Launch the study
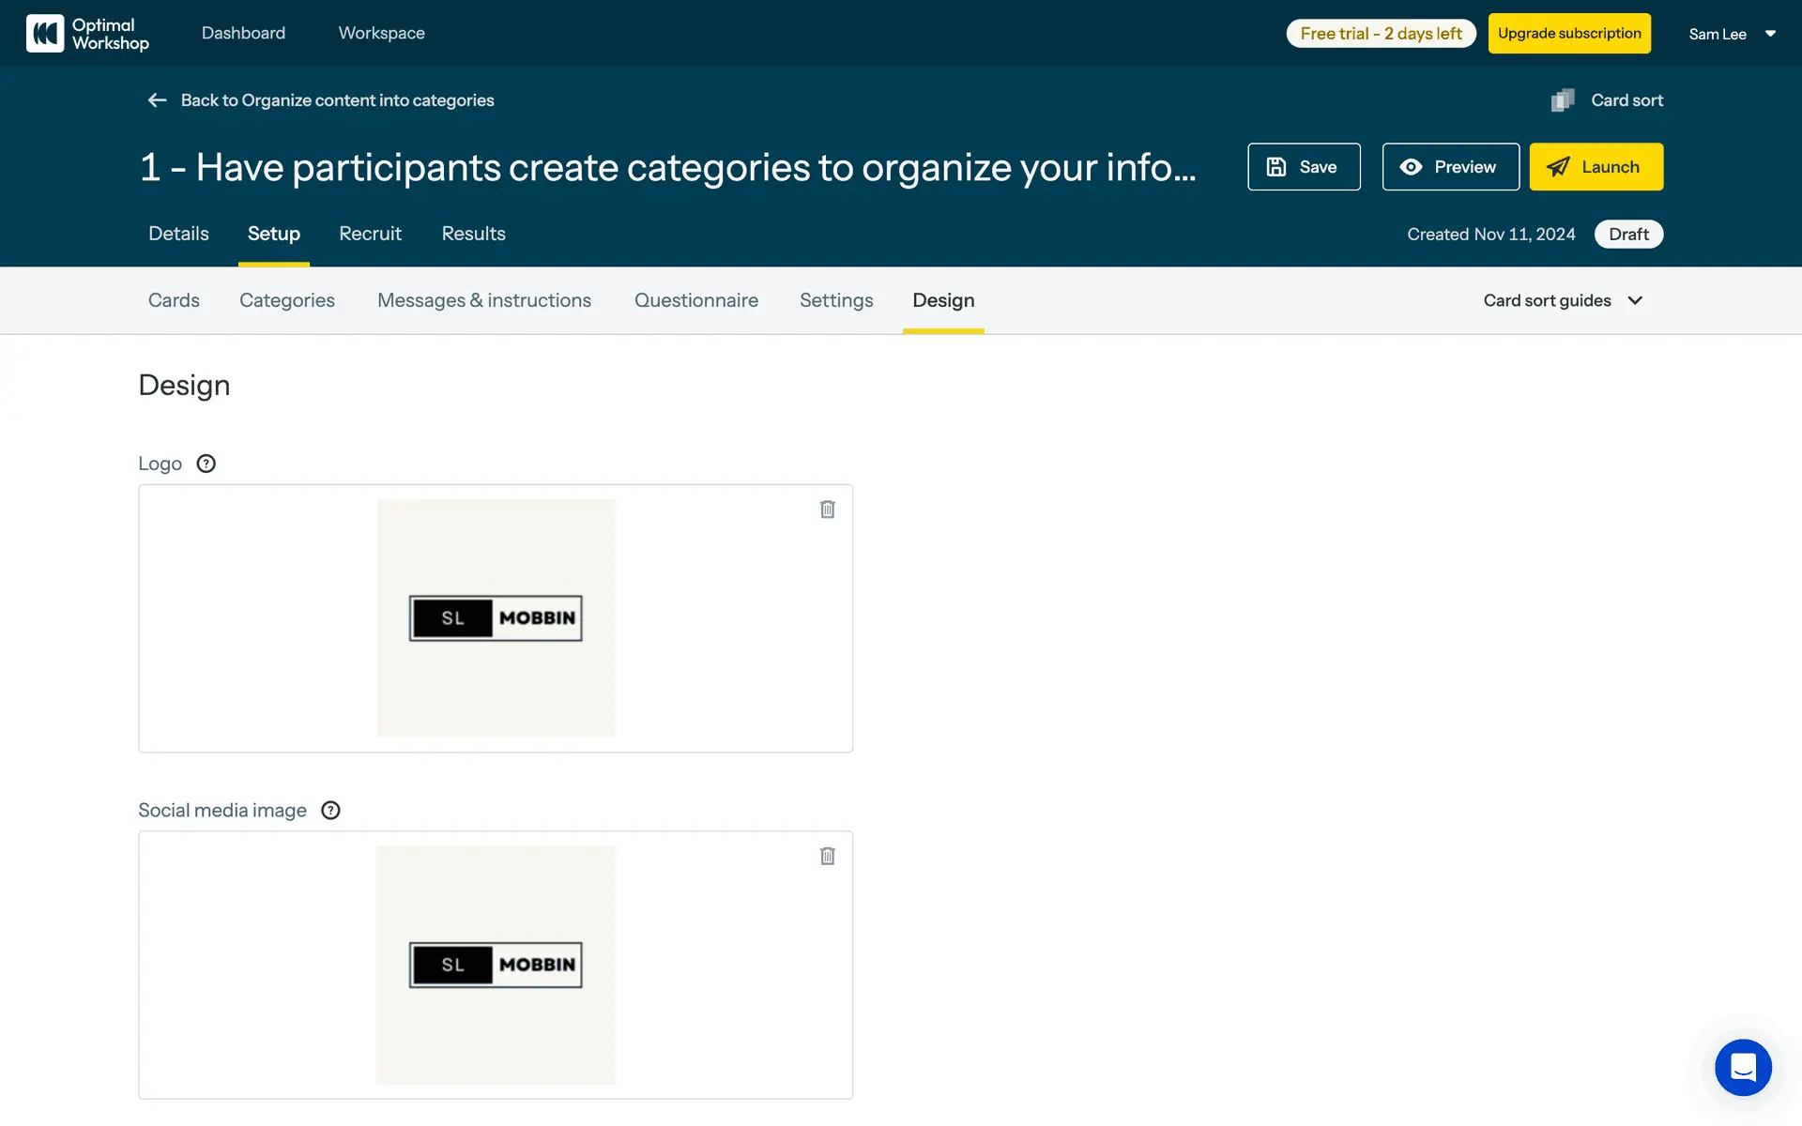1802x1126 pixels. (1596, 167)
